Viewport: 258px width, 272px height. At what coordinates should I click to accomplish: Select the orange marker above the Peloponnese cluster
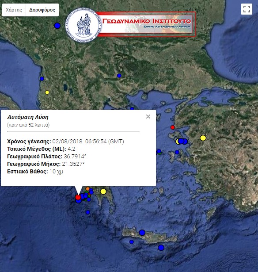click(87, 189)
